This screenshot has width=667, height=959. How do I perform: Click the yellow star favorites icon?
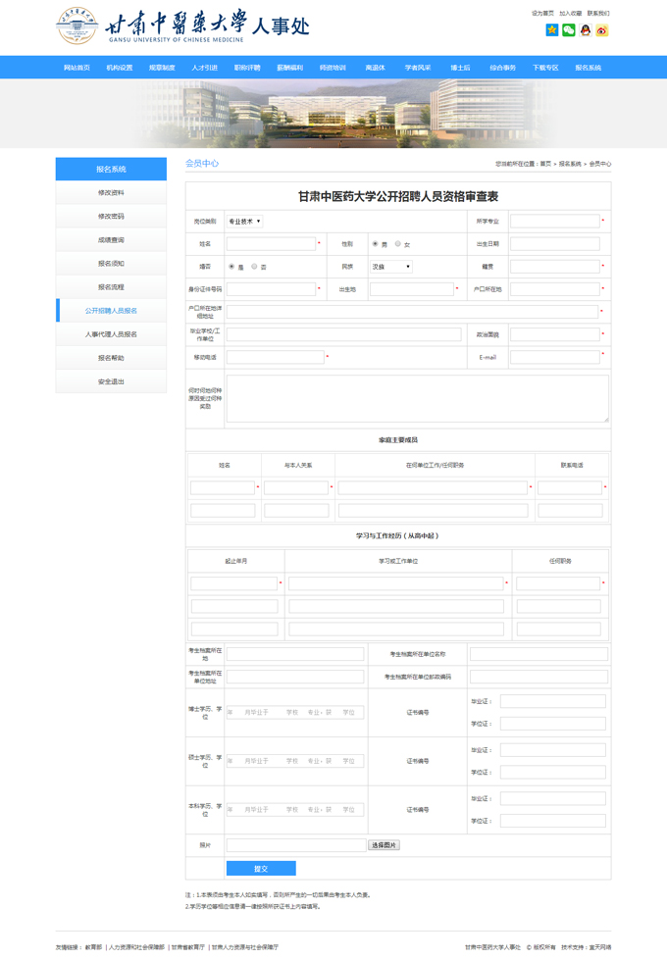coord(552,30)
